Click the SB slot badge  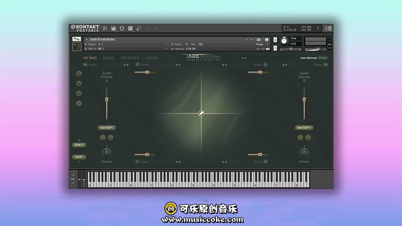click(325, 65)
